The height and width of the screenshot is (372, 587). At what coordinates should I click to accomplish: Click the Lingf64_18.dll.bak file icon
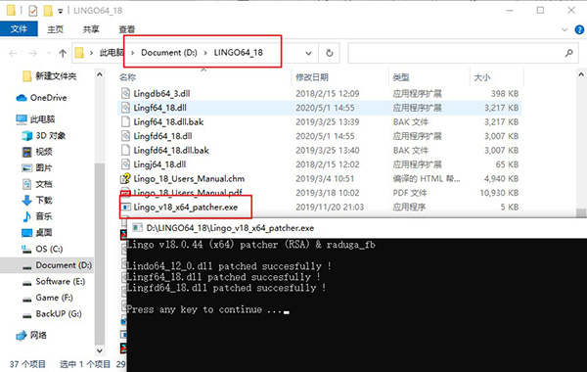tap(126, 121)
